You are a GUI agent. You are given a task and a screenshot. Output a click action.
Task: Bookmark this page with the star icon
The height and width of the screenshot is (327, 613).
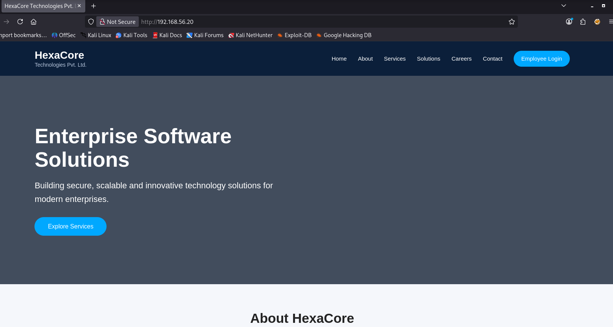[x=511, y=22]
